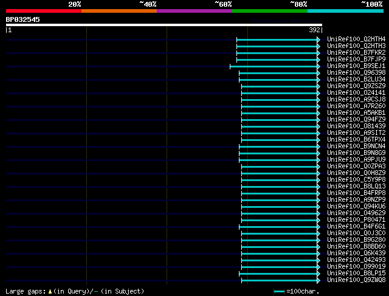Select the UniRef100_B9N8G9 label

click(x=356, y=153)
